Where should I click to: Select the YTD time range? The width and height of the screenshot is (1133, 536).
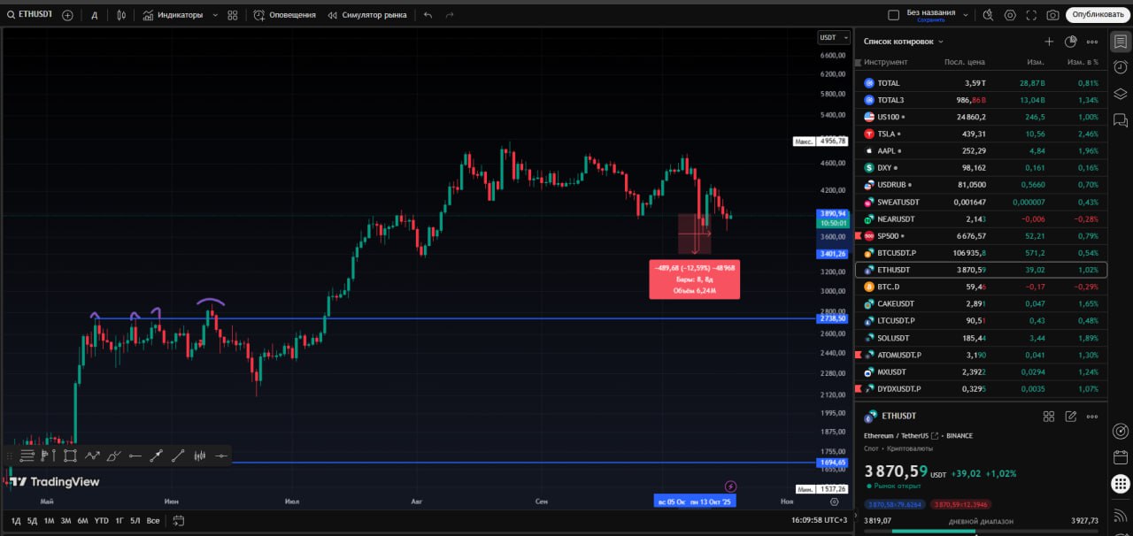point(101,521)
